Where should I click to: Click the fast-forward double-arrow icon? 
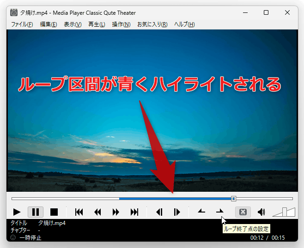pyautogui.click(x=116, y=212)
